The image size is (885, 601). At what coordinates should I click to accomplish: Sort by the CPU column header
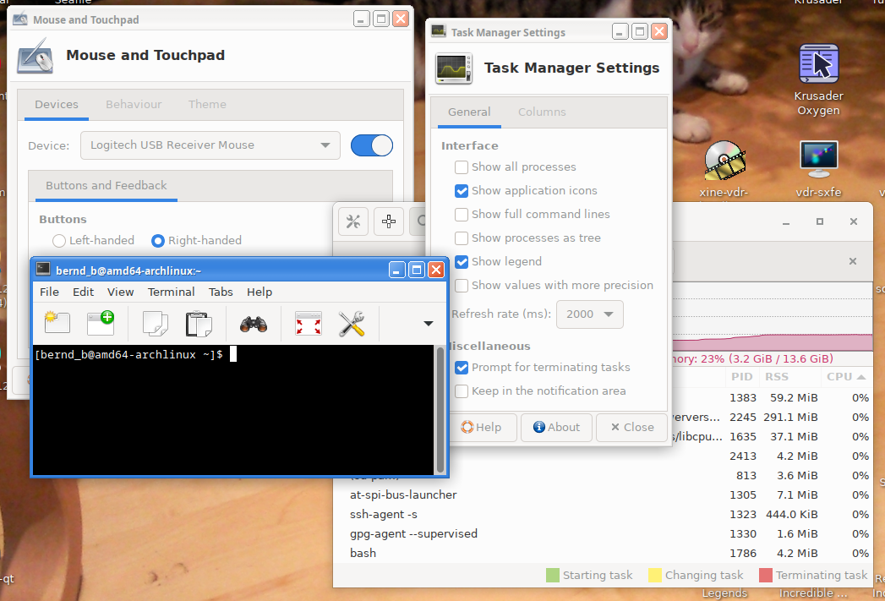click(x=845, y=377)
